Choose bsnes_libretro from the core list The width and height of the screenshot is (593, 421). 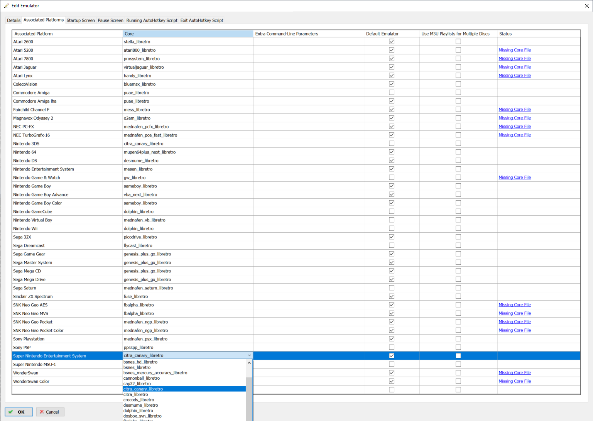point(184,367)
